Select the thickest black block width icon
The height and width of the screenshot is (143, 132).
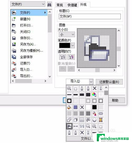click(88, 95)
